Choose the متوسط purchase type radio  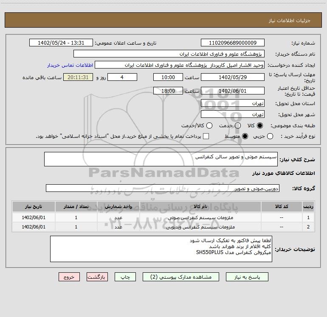point(245,136)
